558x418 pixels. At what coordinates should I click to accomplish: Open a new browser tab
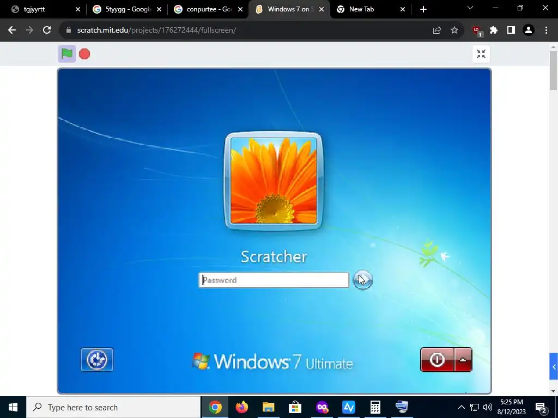coord(423,9)
